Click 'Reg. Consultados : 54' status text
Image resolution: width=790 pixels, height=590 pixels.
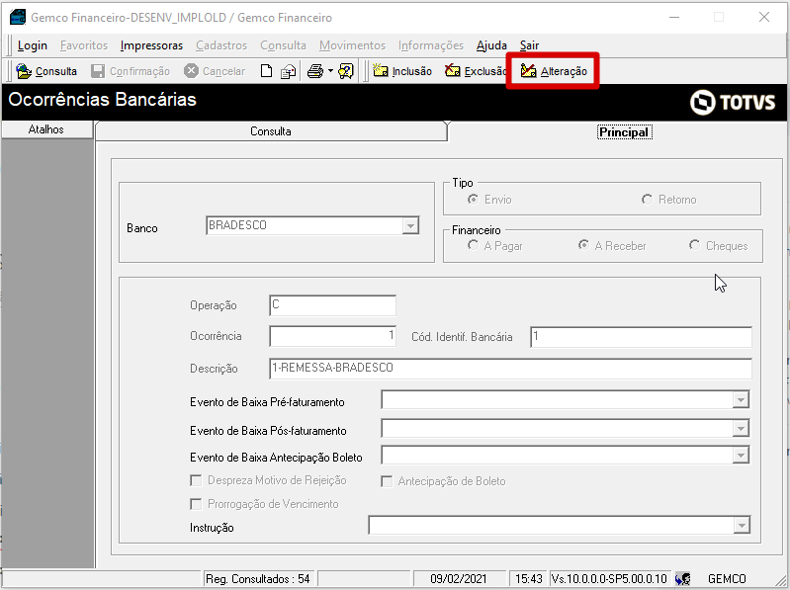click(257, 579)
